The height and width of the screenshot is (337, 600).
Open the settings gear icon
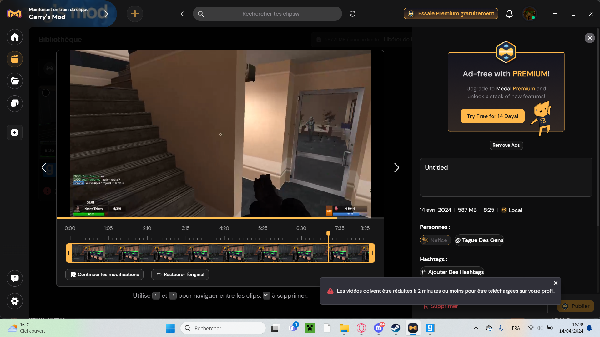point(15,301)
